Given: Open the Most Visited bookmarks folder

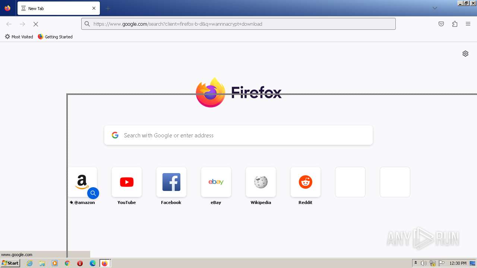Looking at the screenshot, I should click(19, 37).
